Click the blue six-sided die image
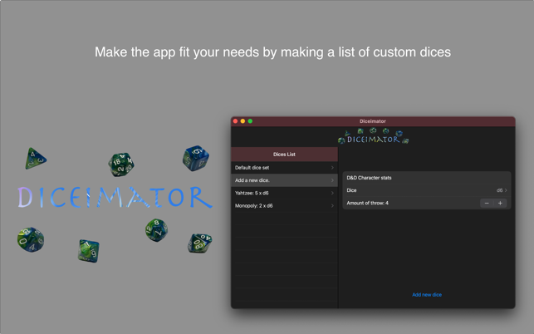Screen dimensions: 534x334 [195, 158]
